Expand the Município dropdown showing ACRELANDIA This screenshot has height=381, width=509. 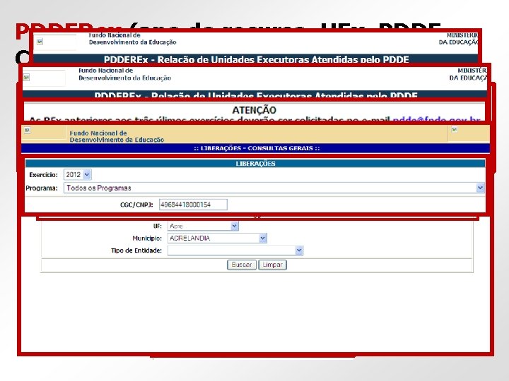pos(217,238)
